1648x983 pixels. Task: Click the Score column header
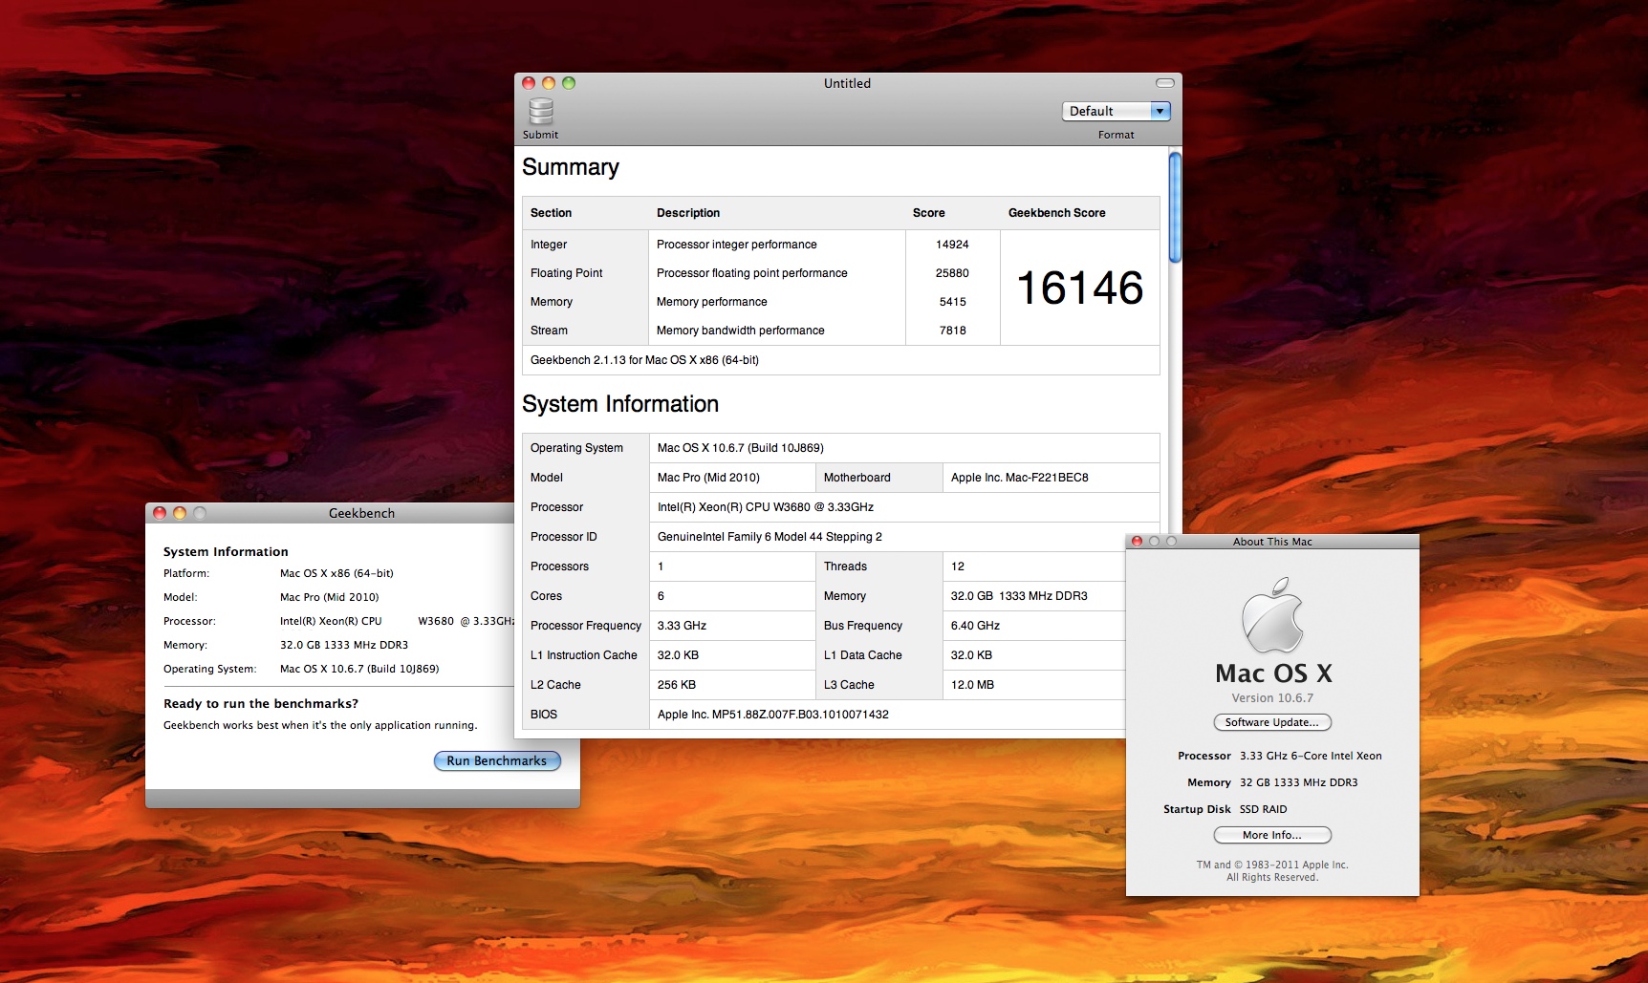tap(929, 213)
